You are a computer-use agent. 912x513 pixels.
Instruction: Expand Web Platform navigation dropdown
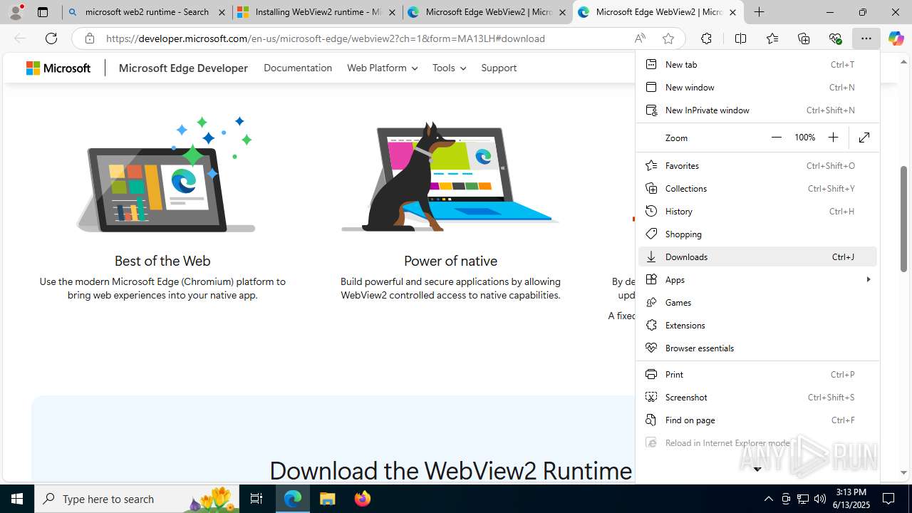point(382,68)
